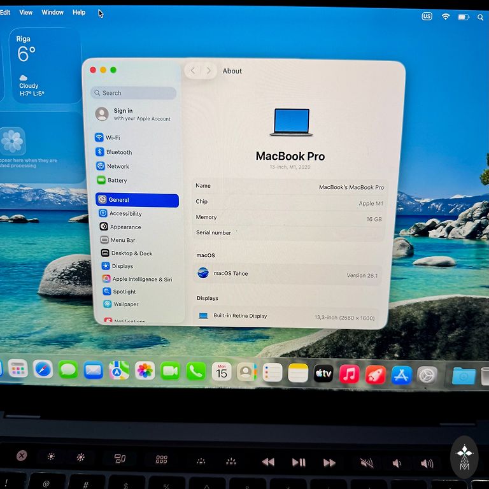Open Wi-Fi settings in sidebar
The width and height of the screenshot is (489, 489).
point(112,138)
